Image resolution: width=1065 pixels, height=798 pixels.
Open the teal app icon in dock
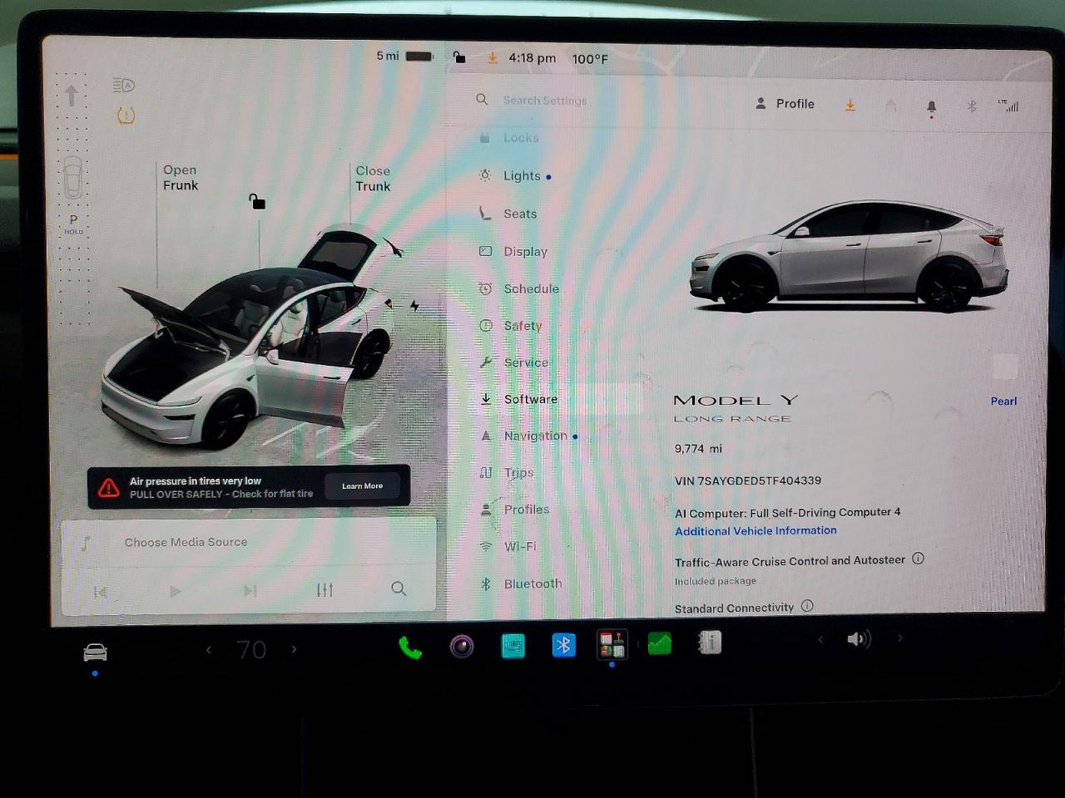513,646
